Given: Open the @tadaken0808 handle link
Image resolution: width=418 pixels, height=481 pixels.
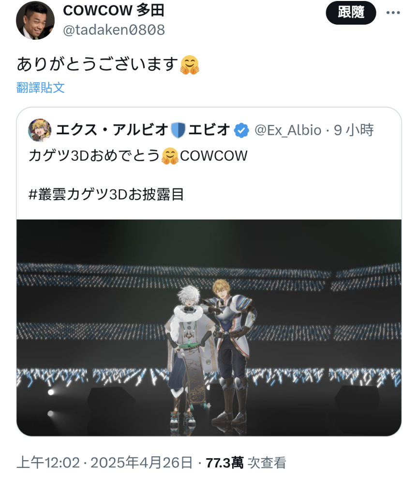Looking at the screenshot, I should 114,30.
